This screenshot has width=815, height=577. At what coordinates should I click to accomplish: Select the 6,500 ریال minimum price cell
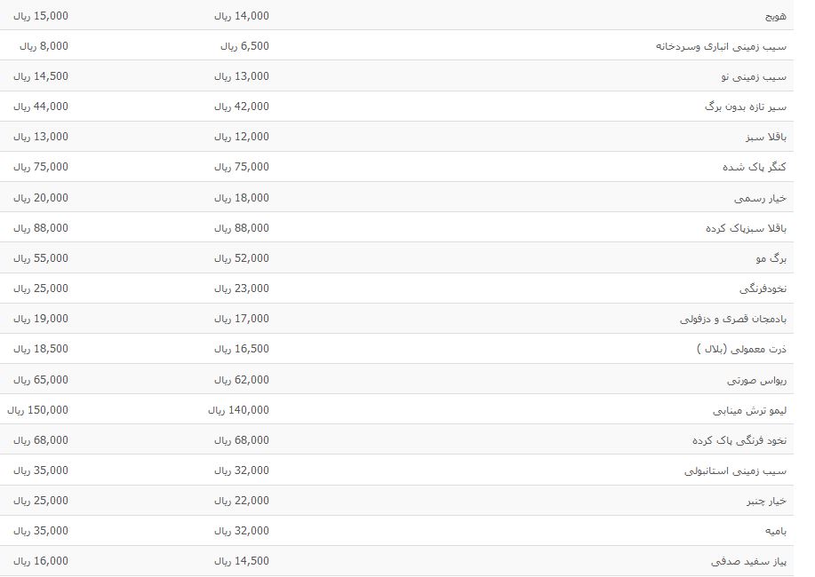(244, 46)
